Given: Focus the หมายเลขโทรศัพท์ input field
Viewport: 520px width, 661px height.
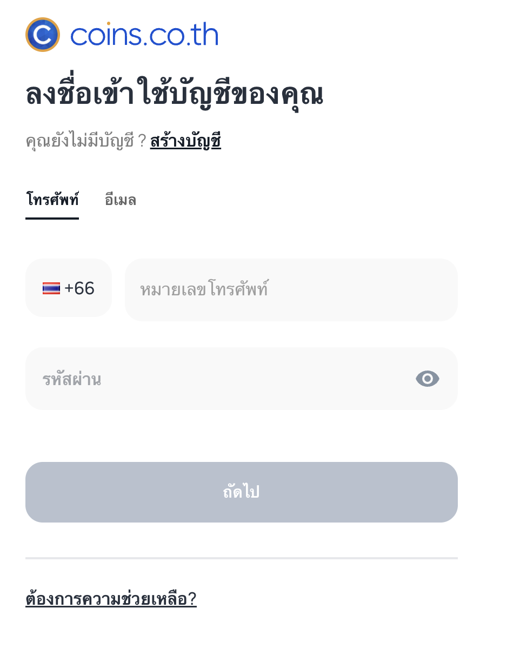Looking at the screenshot, I should (291, 289).
